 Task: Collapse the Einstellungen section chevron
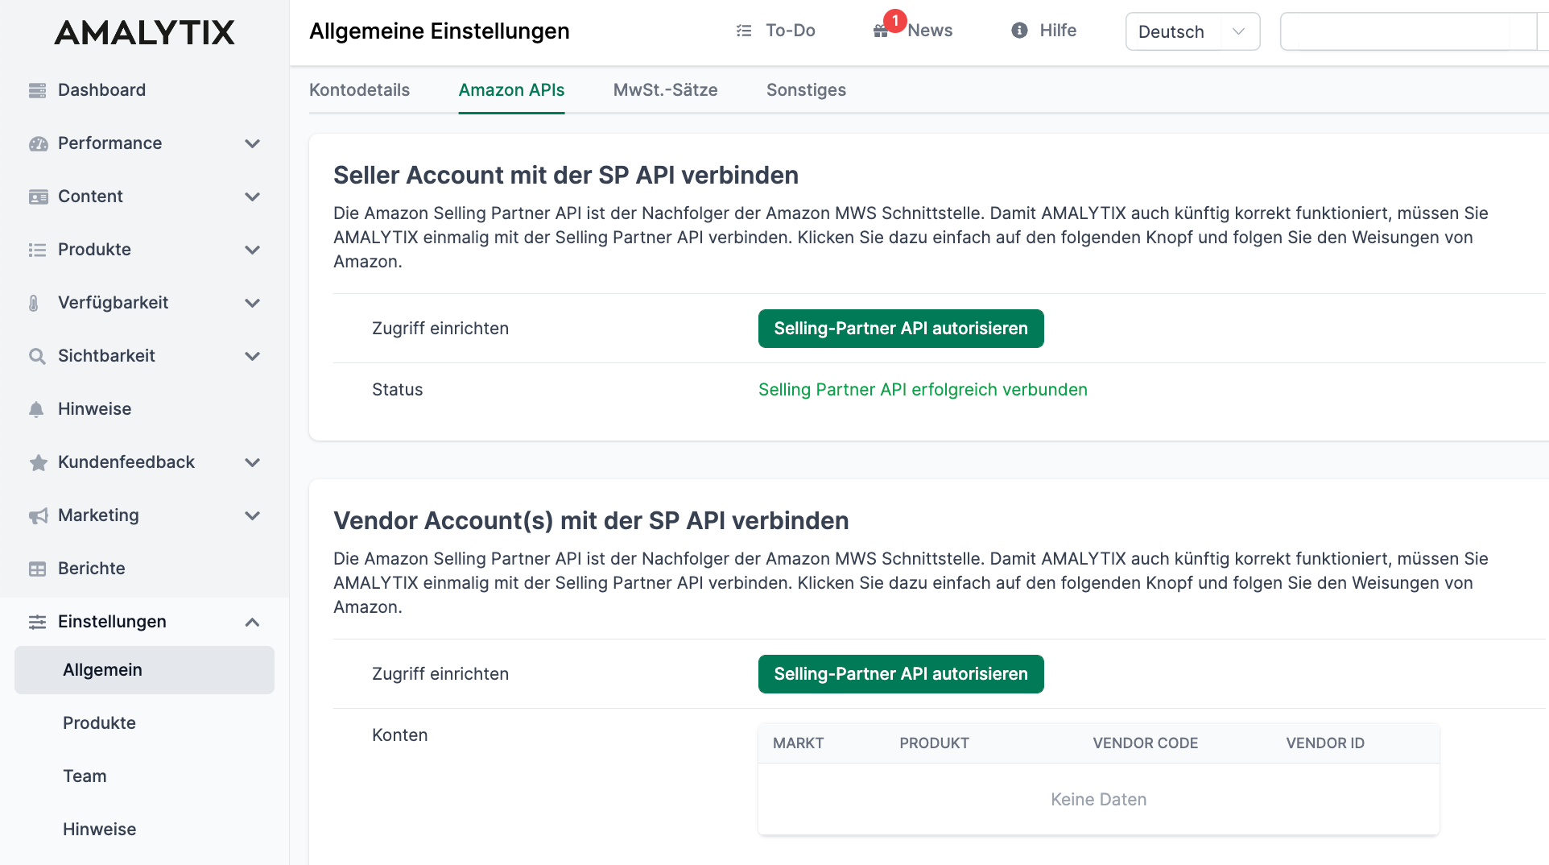click(x=252, y=622)
